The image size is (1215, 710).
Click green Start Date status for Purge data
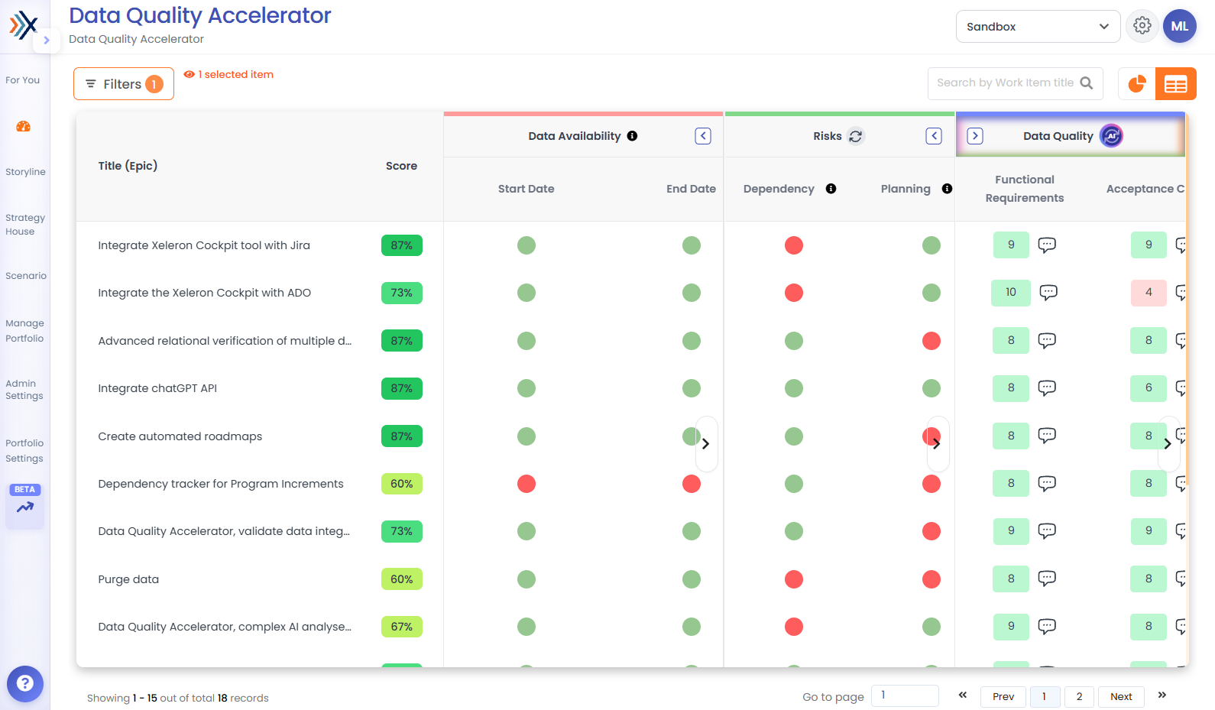[x=526, y=579]
